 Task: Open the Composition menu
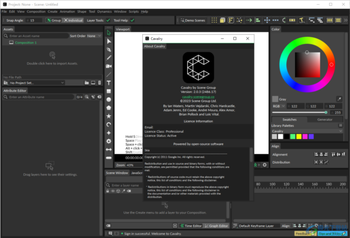36,12
